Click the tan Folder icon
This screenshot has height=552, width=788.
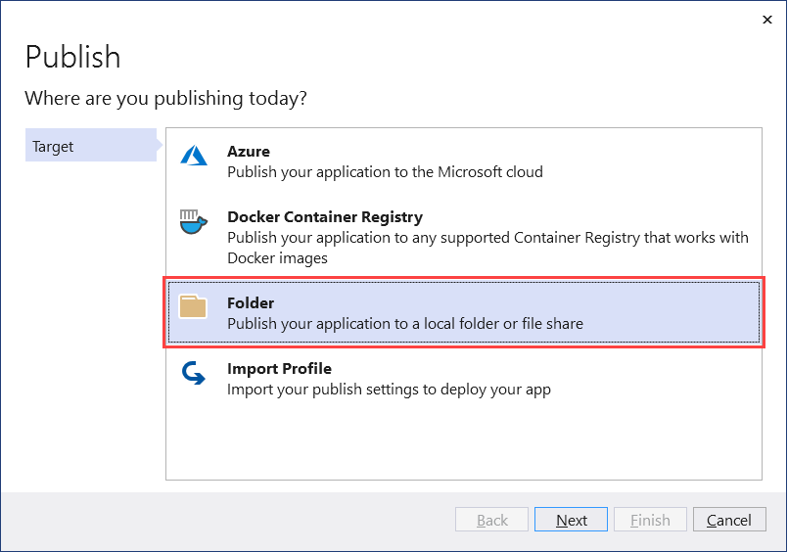193,307
